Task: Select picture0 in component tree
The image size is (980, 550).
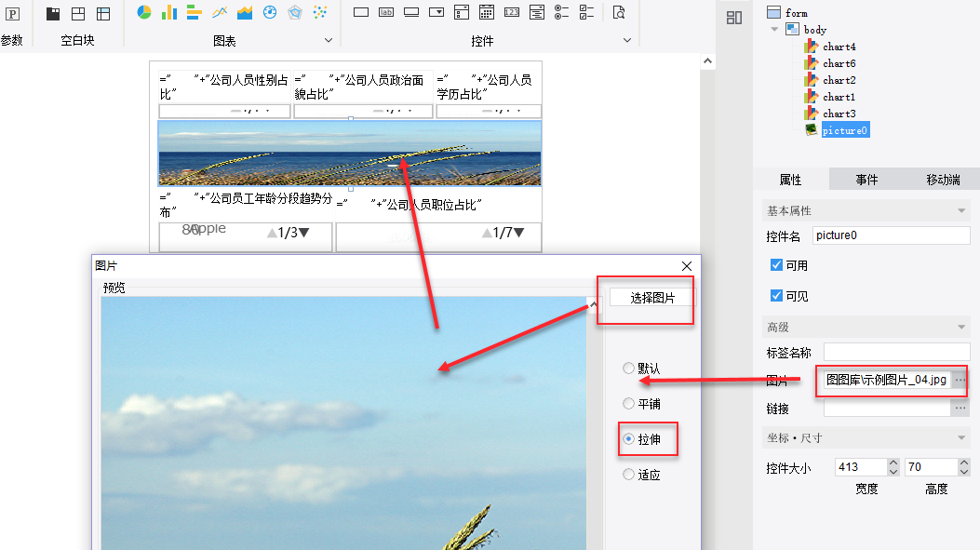Action: (845, 130)
